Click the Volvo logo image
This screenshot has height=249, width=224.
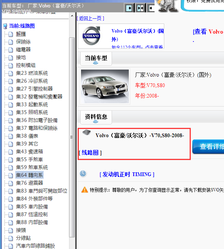91,36
